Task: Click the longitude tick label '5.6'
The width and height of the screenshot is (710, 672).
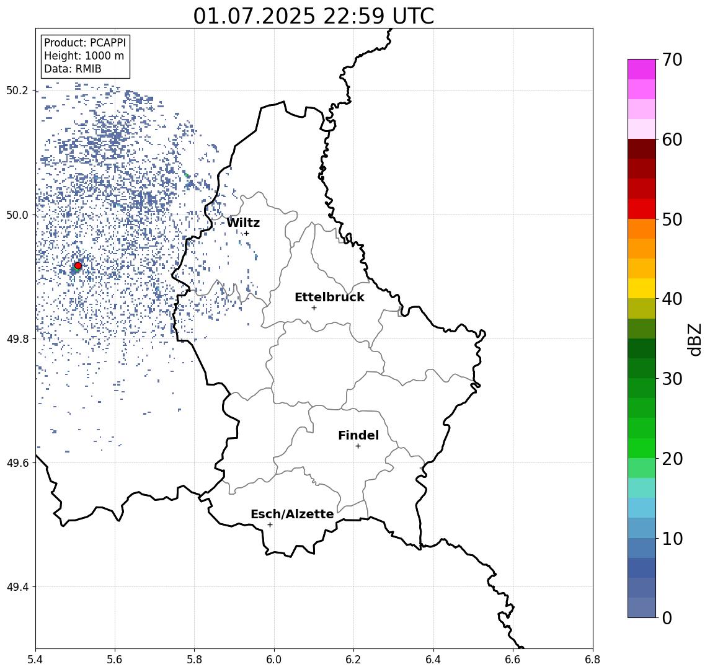Action: coord(115,660)
